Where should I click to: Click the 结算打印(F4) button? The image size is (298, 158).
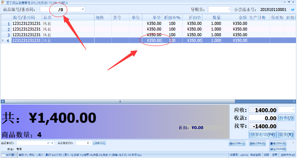pos(263,135)
